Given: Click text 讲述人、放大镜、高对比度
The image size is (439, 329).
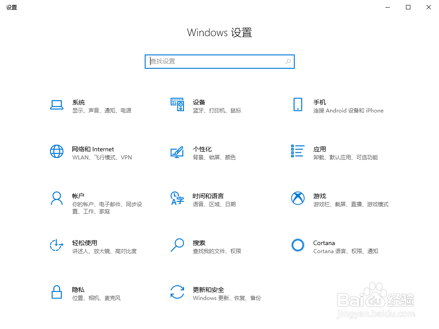Looking at the screenshot, I should (x=105, y=251).
